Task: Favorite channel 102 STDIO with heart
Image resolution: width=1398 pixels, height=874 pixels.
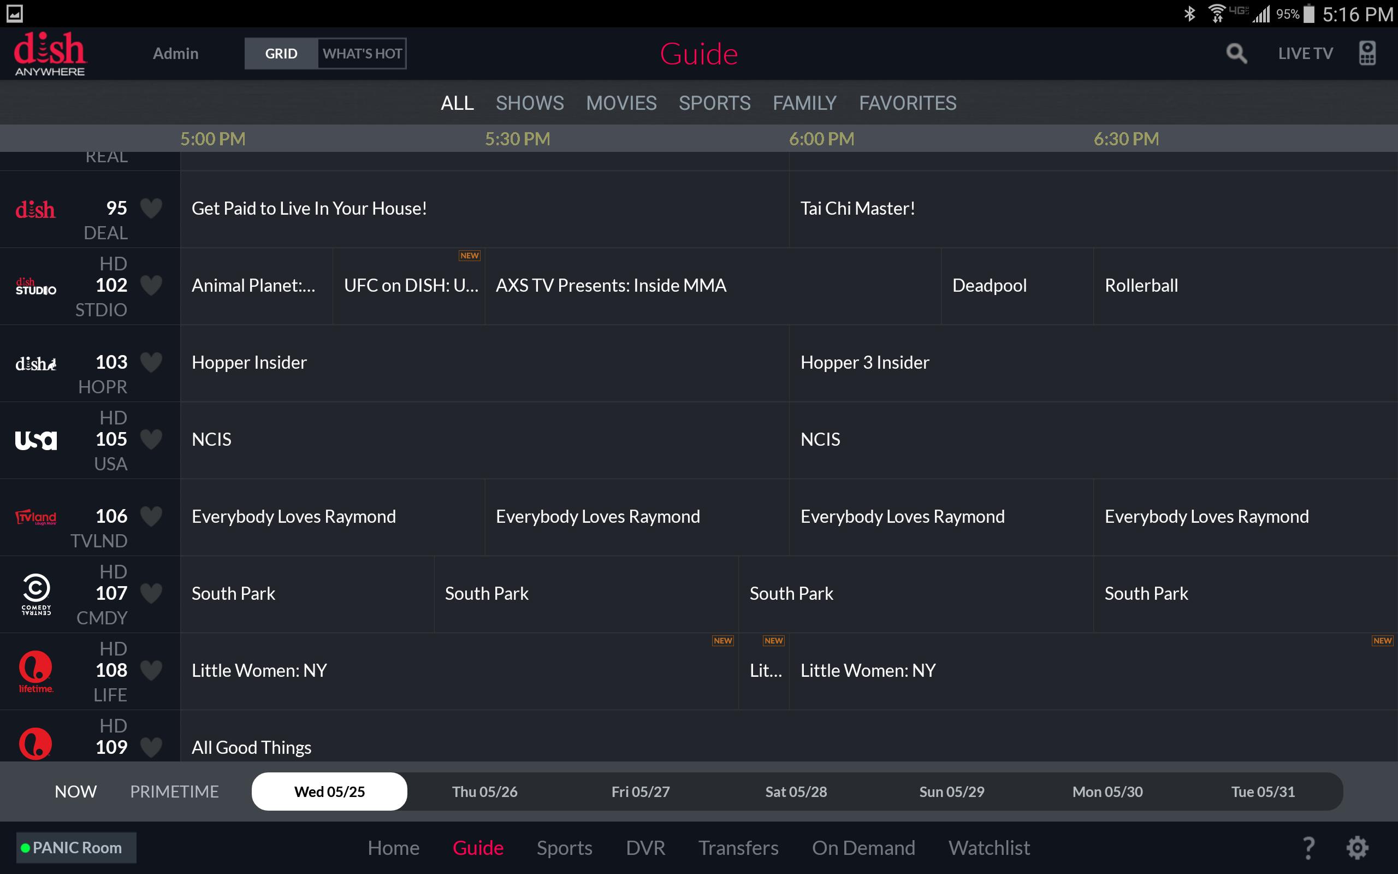Action: point(151,285)
